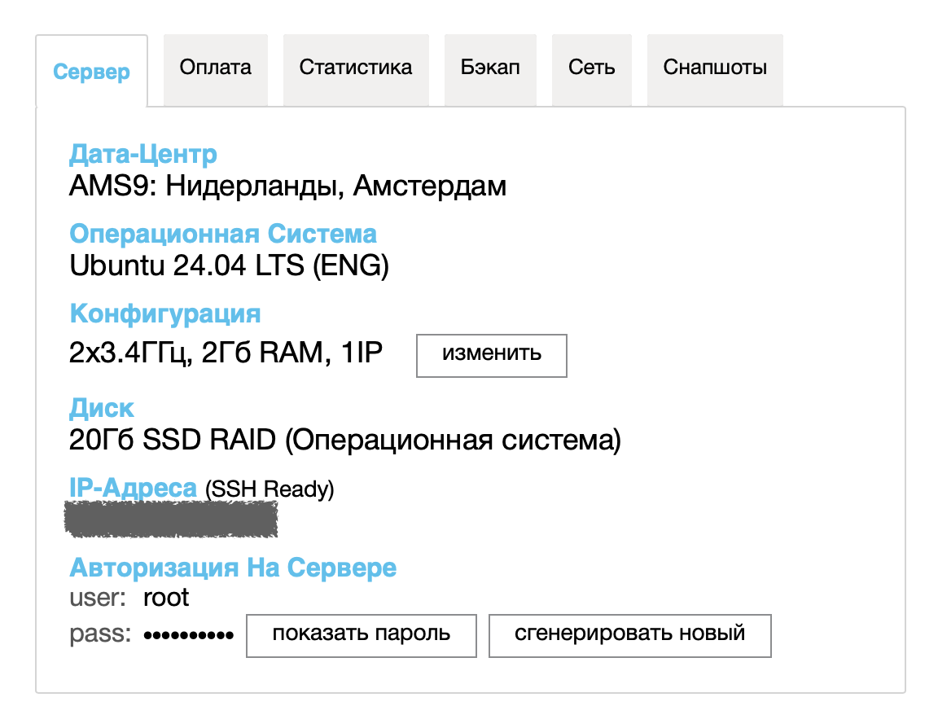Click the IP-Адреса heading
The width and height of the screenshot is (938, 728).
pyautogui.click(x=134, y=489)
